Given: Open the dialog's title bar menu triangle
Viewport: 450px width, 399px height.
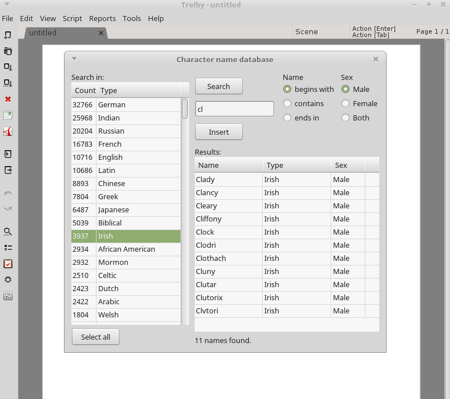Looking at the screenshot, I should (x=74, y=59).
